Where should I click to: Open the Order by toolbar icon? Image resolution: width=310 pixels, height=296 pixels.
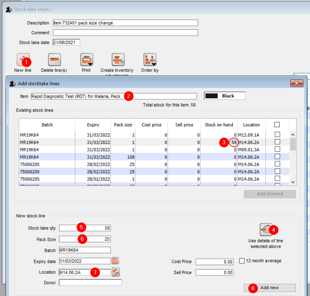pos(150,60)
